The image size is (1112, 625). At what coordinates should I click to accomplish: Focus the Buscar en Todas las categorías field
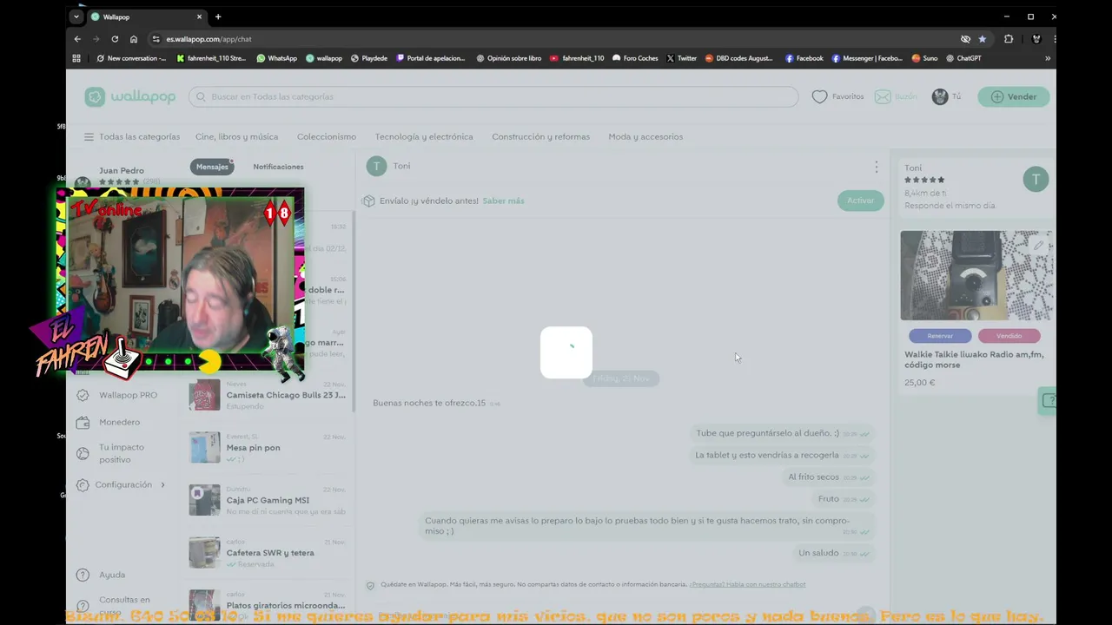click(x=493, y=97)
